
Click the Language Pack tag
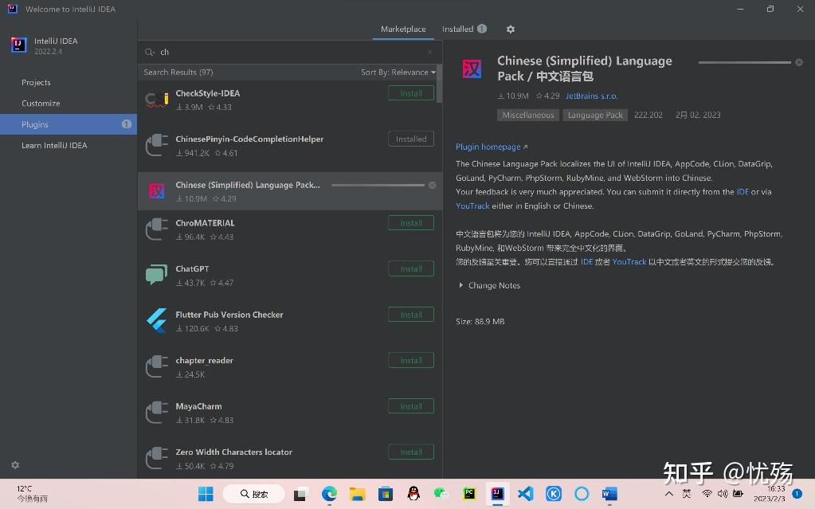pyautogui.click(x=595, y=115)
